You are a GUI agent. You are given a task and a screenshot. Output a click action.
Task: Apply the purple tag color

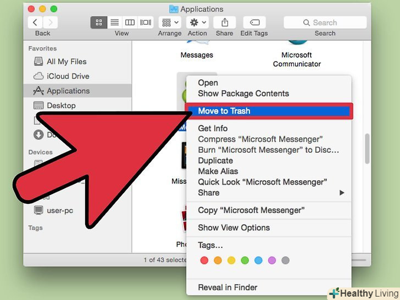(272, 260)
